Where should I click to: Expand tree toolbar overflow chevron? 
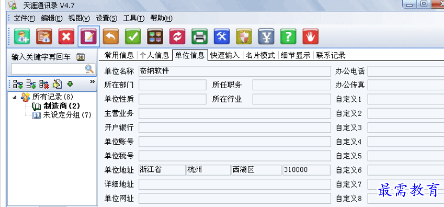92,82
